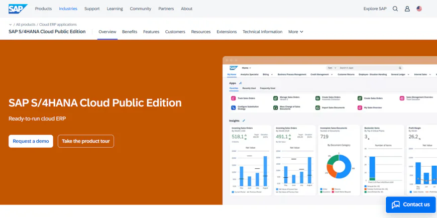This screenshot has height=218, width=437.
Task: Click the pencil icon next to Insights
Action: click(x=244, y=121)
